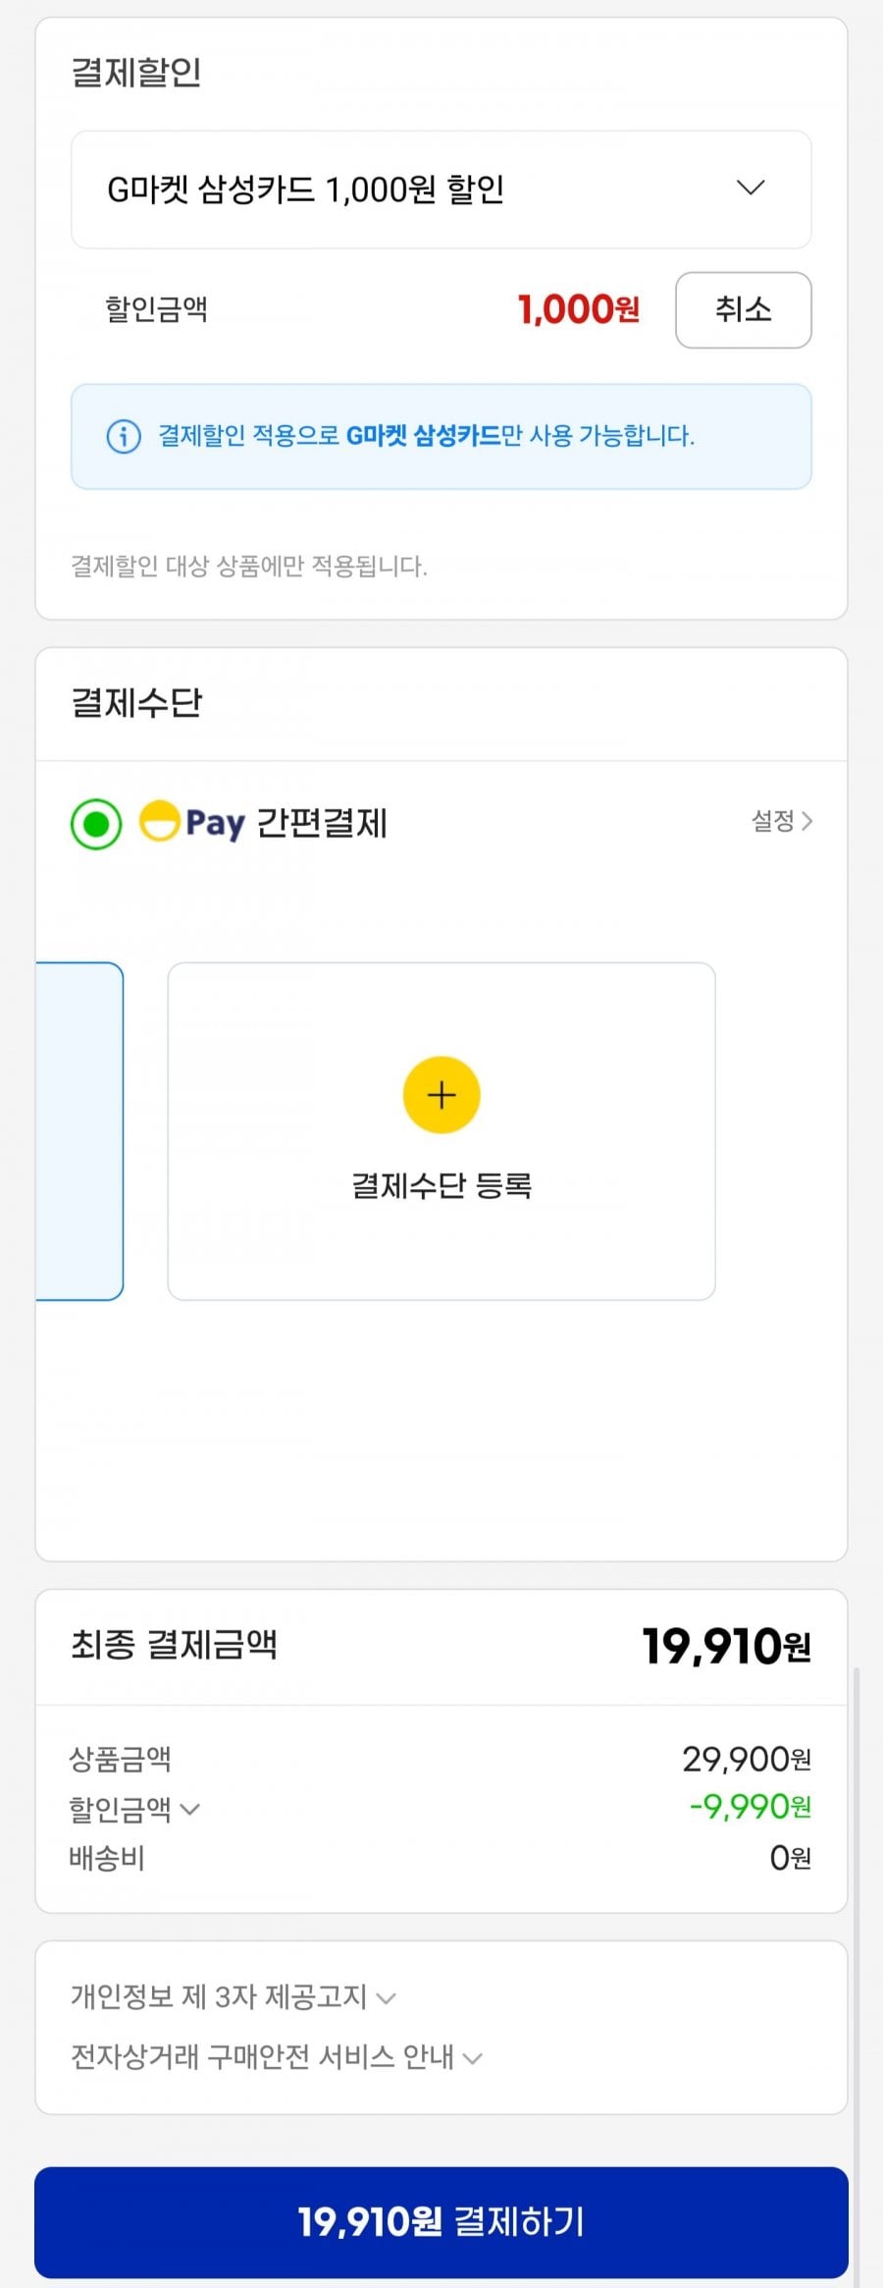Click the bold G마켓 삼성카드 notice text

(423, 436)
